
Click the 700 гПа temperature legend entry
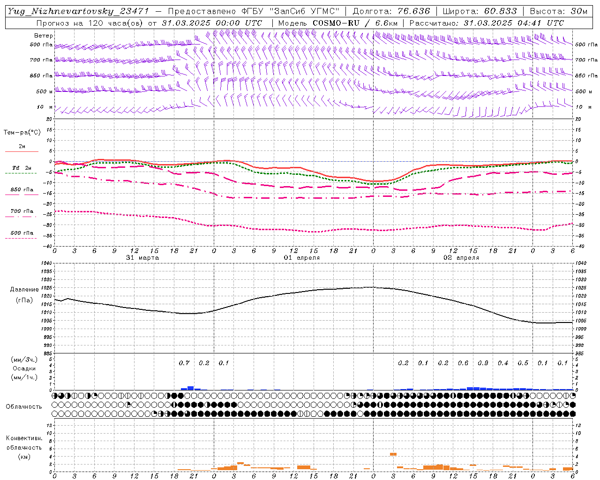click(22, 211)
